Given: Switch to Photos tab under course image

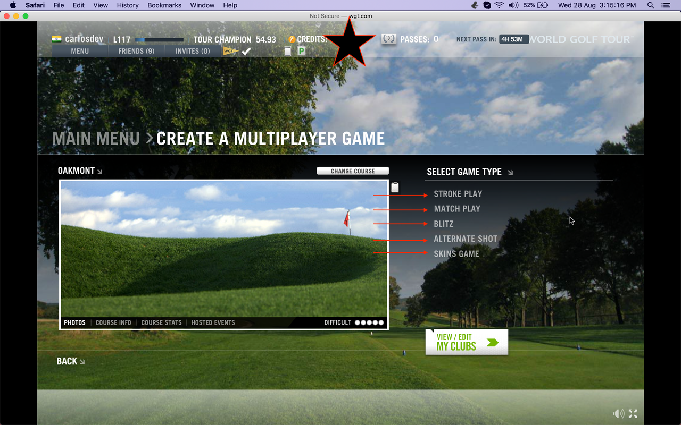Looking at the screenshot, I should [x=74, y=322].
